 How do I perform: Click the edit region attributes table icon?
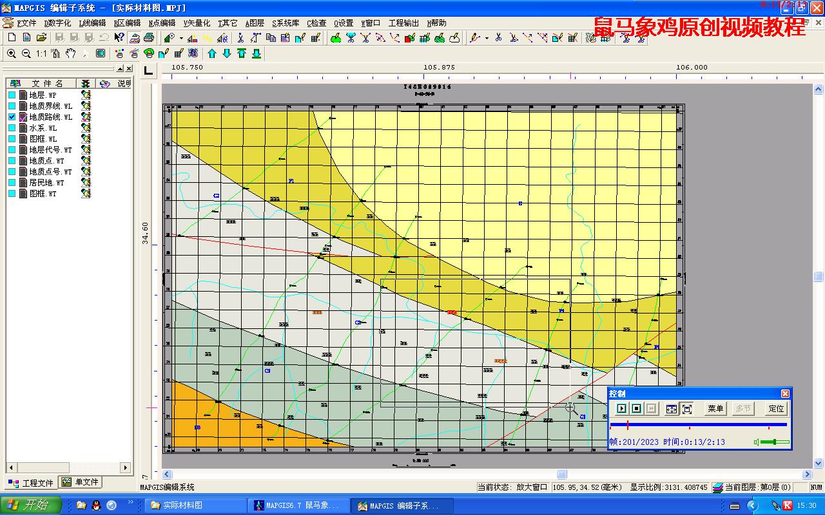[x=425, y=38]
